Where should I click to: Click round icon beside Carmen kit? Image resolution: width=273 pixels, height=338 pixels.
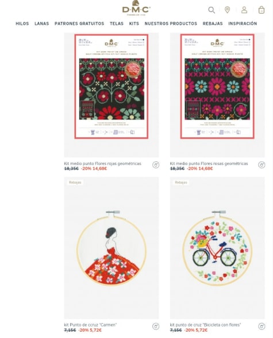pyautogui.click(x=156, y=327)
